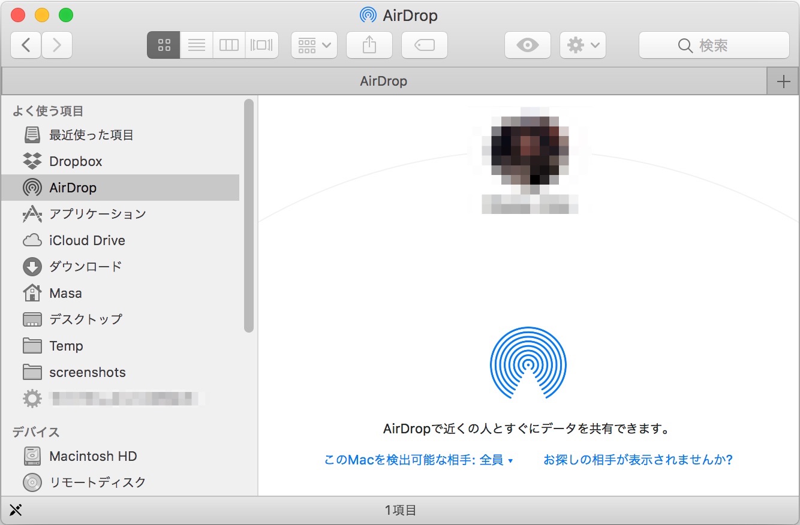Click the デバイス section header
The image size is (800, 525).
(36, 432)
